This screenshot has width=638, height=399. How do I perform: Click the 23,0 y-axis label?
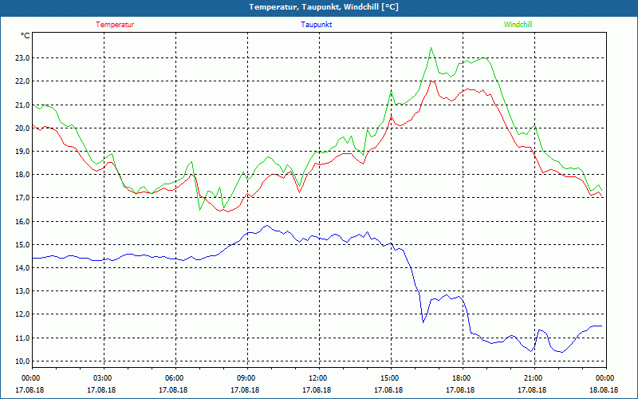click(23, 58)
